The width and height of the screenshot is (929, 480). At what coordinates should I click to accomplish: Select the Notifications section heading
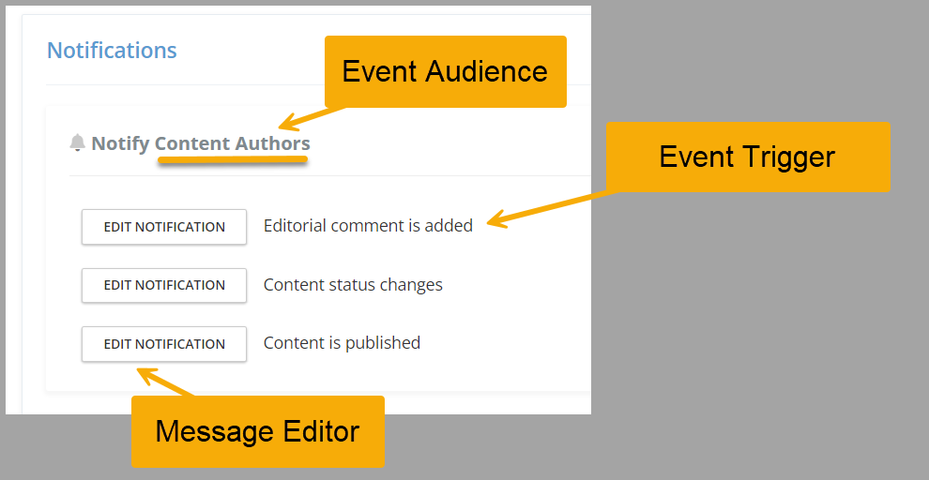tap(112, 51)
